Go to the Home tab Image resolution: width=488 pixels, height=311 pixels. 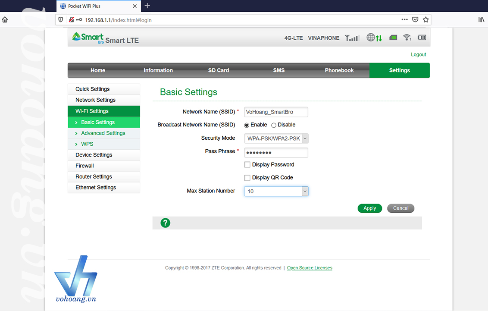click(98, 70)
